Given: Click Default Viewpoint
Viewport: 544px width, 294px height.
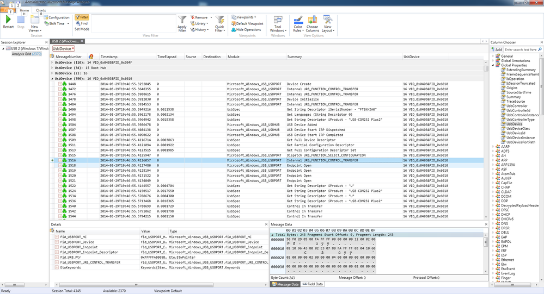Looking at the screenshot, I should (247, 23).
